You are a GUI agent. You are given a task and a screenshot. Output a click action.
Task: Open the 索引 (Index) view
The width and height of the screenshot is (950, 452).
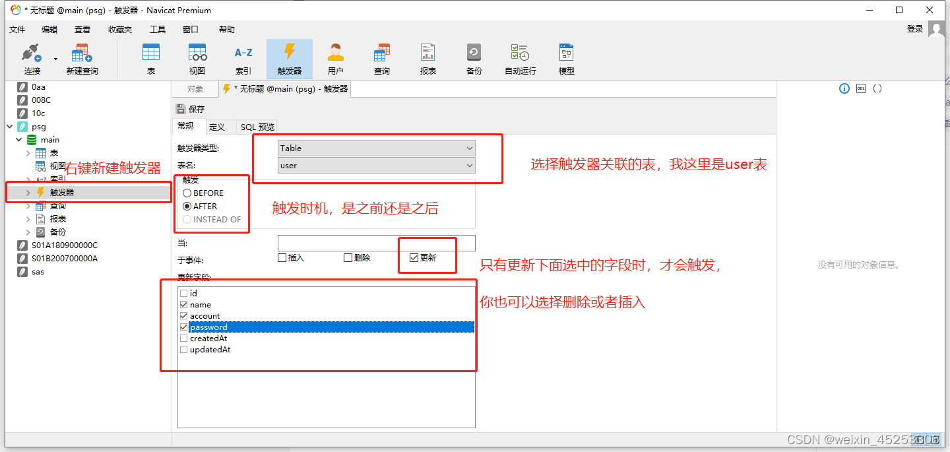(x=243, y=58)
